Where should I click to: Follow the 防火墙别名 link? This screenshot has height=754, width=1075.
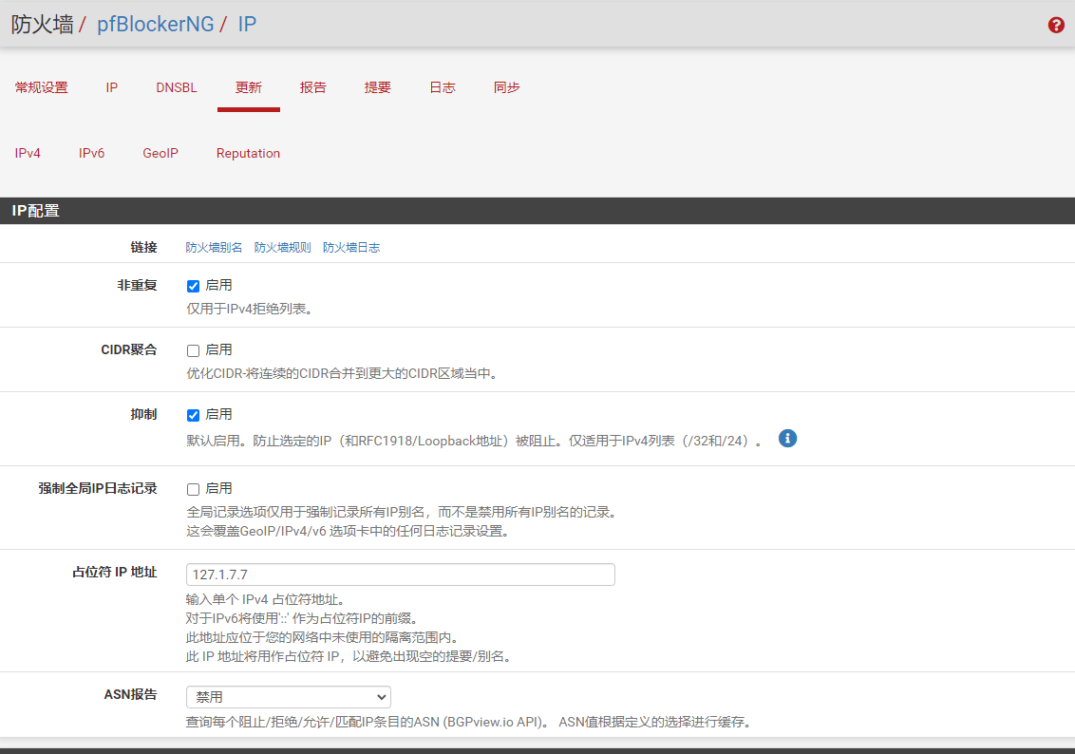tap(214, 247)
